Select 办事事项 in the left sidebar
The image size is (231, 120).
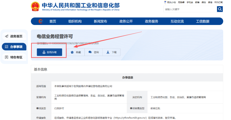coord(14,47)
